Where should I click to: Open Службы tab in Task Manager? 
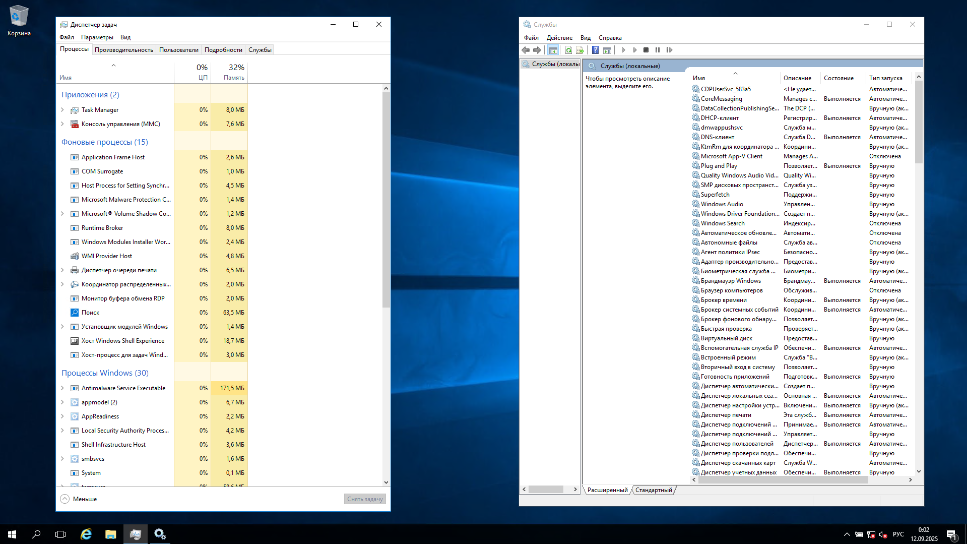point(260,50)
